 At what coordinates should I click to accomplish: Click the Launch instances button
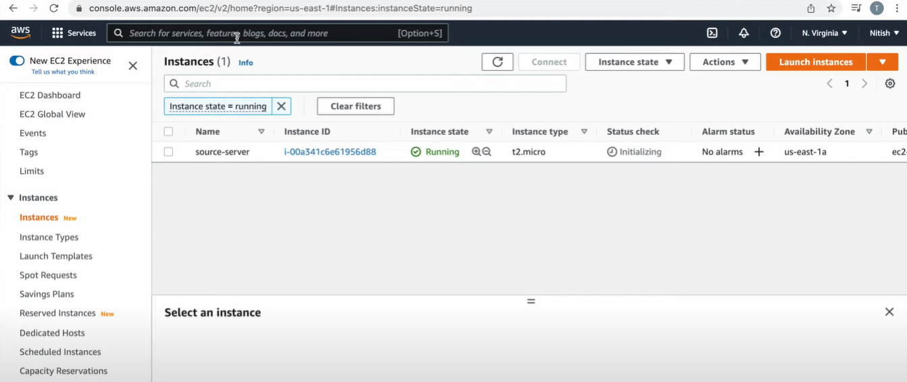(x=816, y=62)
